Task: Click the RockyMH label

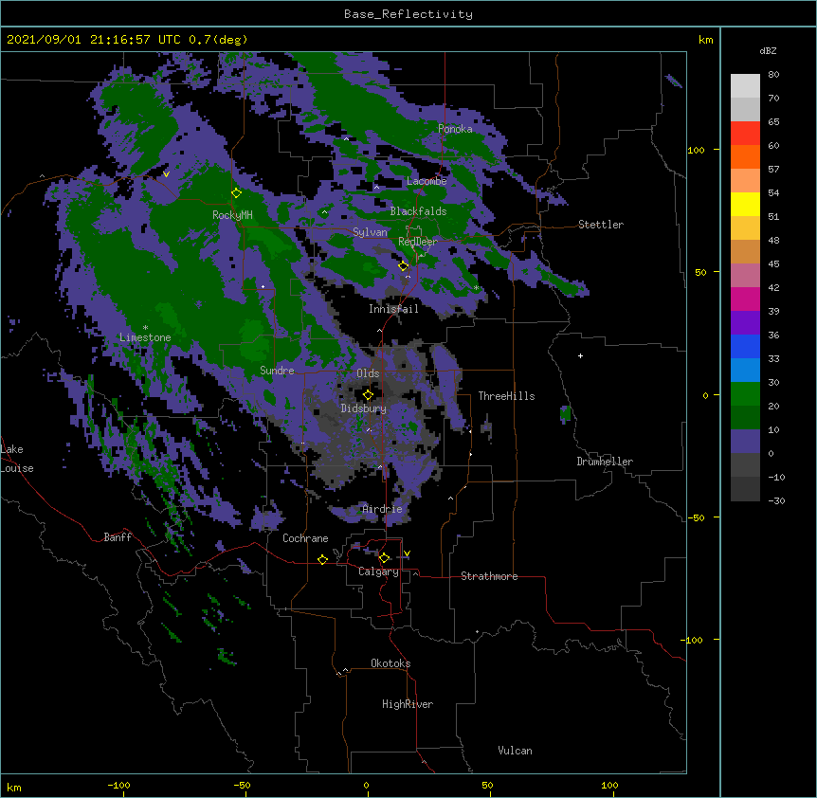Action: (x=232, y=215)
